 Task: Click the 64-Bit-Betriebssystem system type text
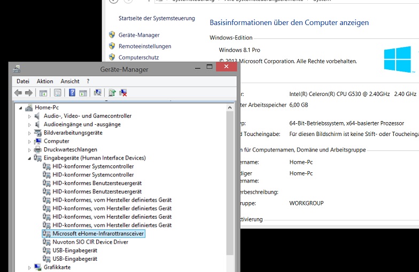point(346,123)
